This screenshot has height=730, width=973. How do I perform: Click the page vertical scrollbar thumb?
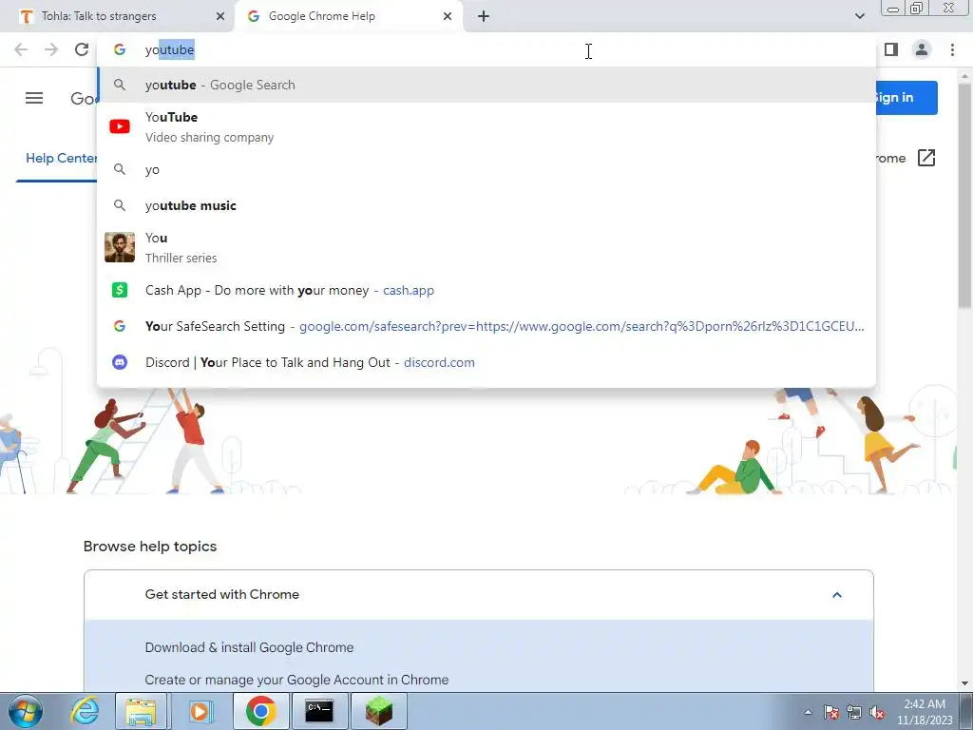(x=964, y=196)
